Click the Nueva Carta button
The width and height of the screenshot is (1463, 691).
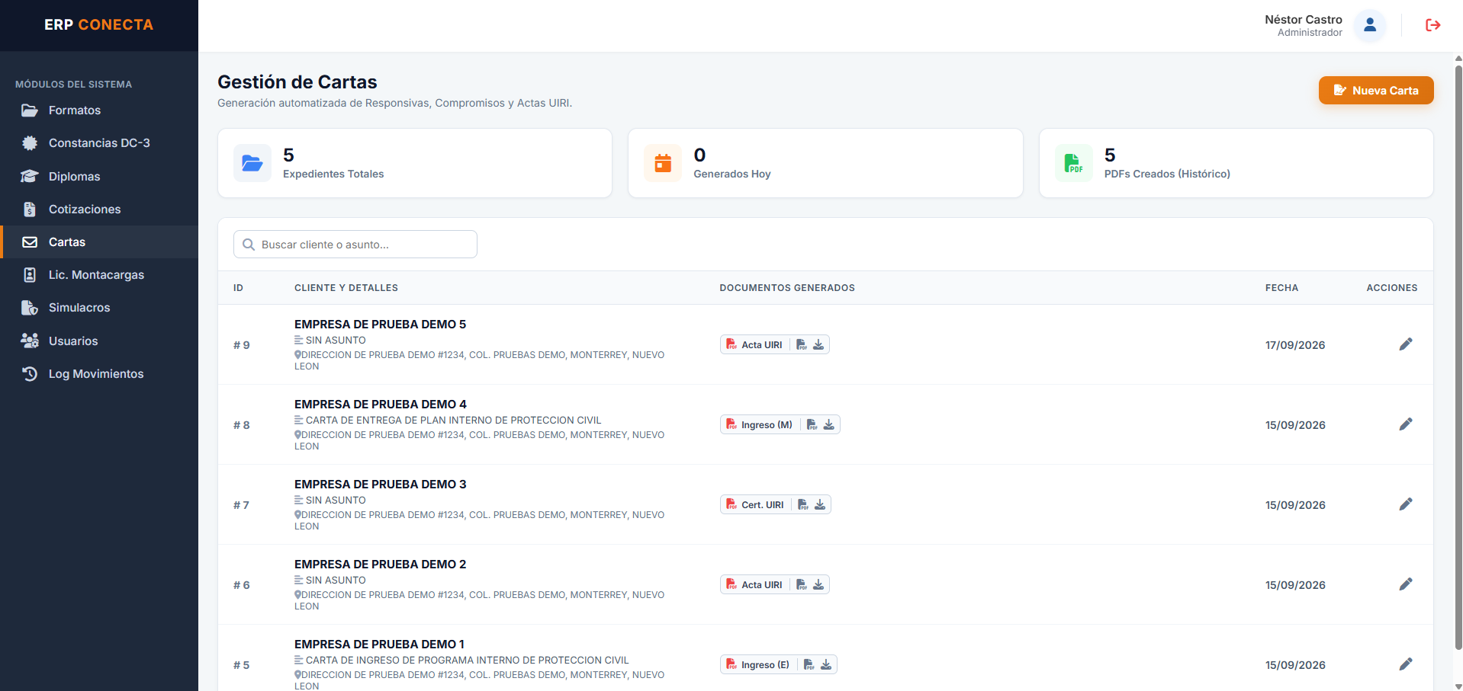1376,90
